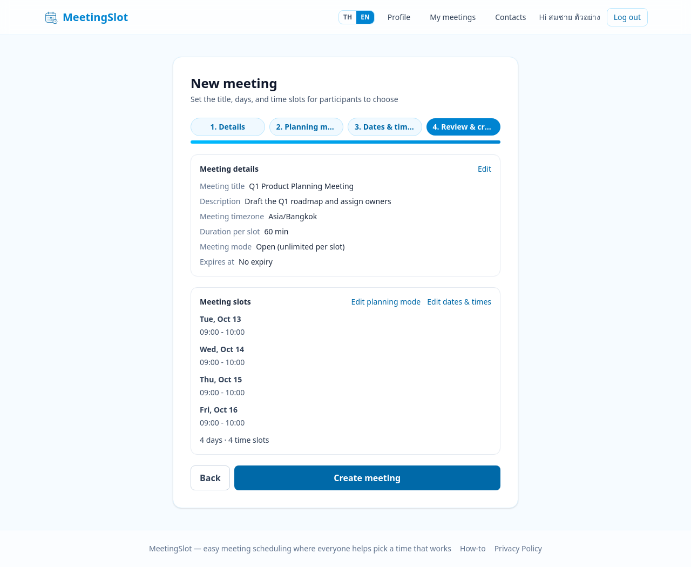Image resolution: width=691 pixels, height=567 pixels.
Task: Click the Hi สมชาย ตัวอย่าง greeting
Action: tap(570, 17)
